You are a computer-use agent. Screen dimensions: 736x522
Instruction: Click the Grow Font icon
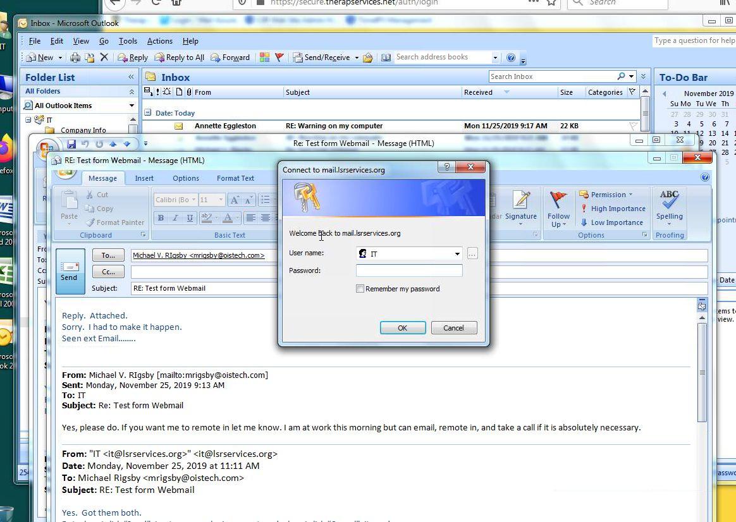click(234, 200)
